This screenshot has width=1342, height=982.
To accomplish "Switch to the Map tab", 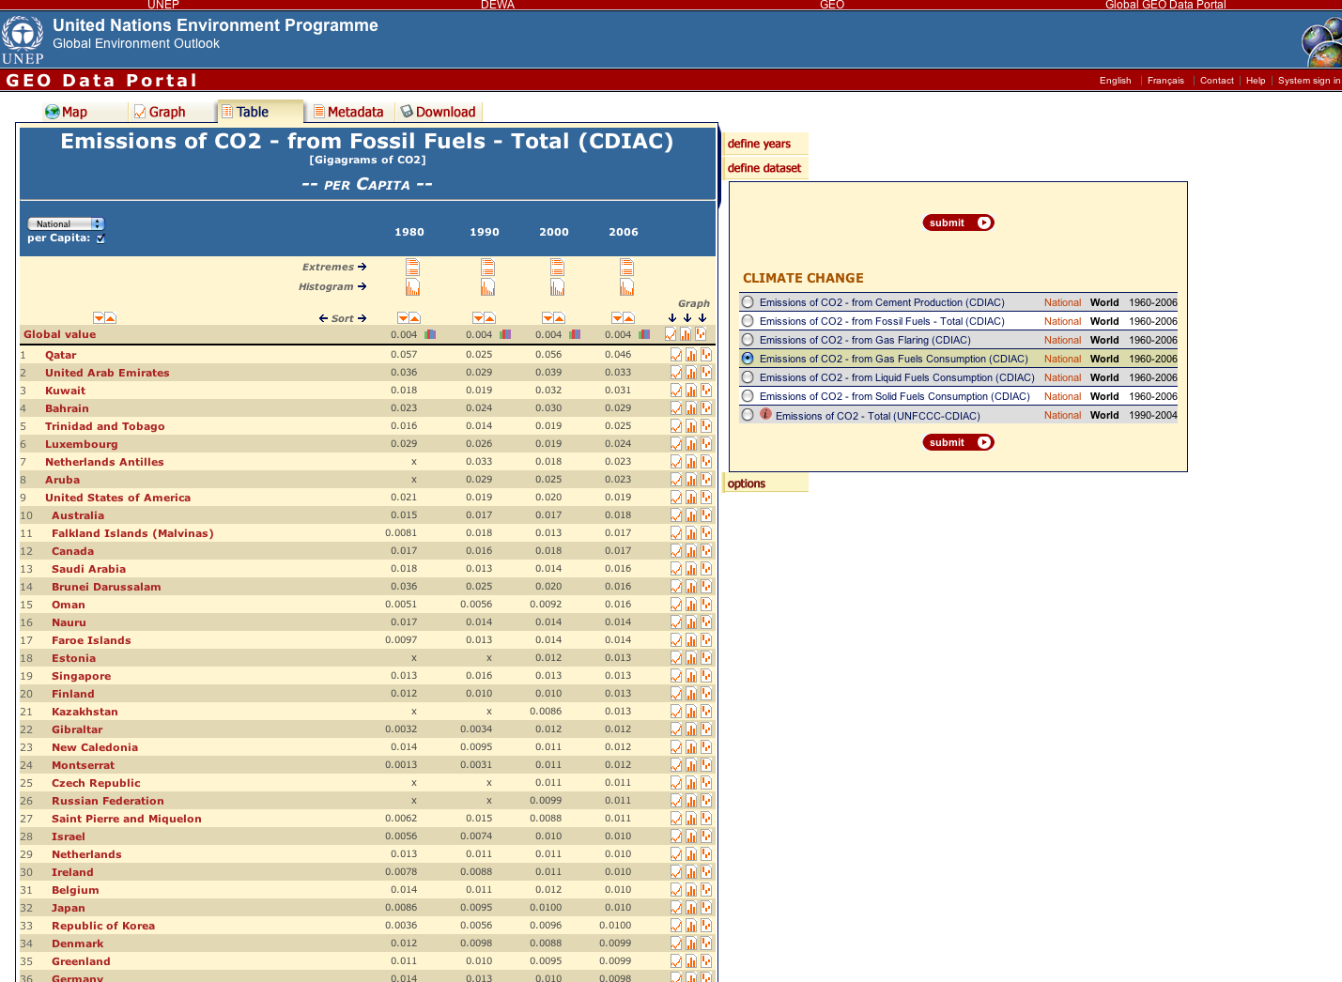I will [66, 112].
